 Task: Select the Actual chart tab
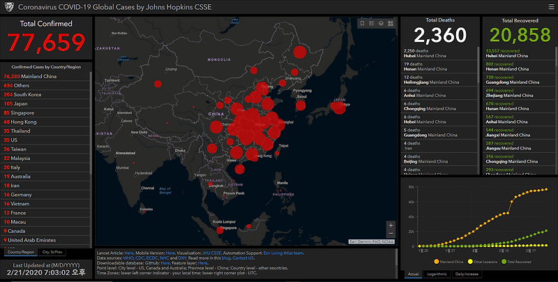(413, 274)
